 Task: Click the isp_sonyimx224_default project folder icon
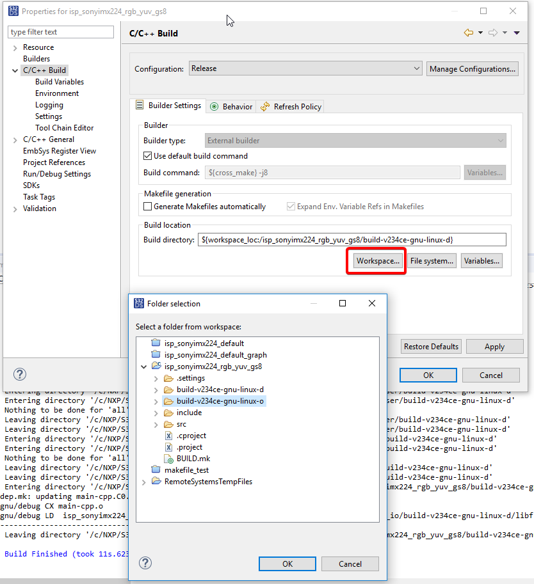click(x=156, y=343)
